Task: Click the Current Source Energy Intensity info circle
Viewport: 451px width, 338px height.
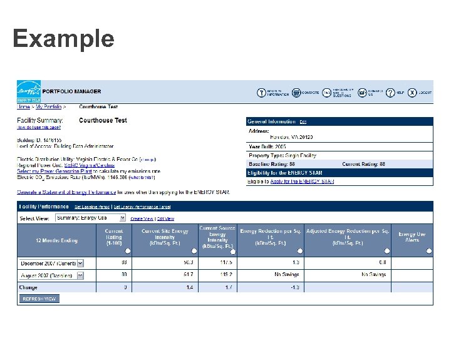Action: click(233, 252)
